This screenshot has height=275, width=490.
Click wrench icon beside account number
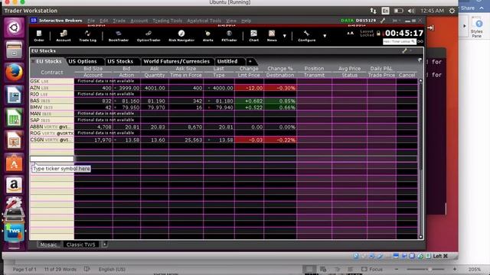tap(383, 21)
